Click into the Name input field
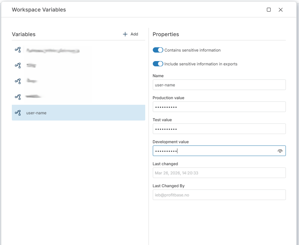Image resolution: width=299 pixels, height=245 pixels. coord(219,85)
